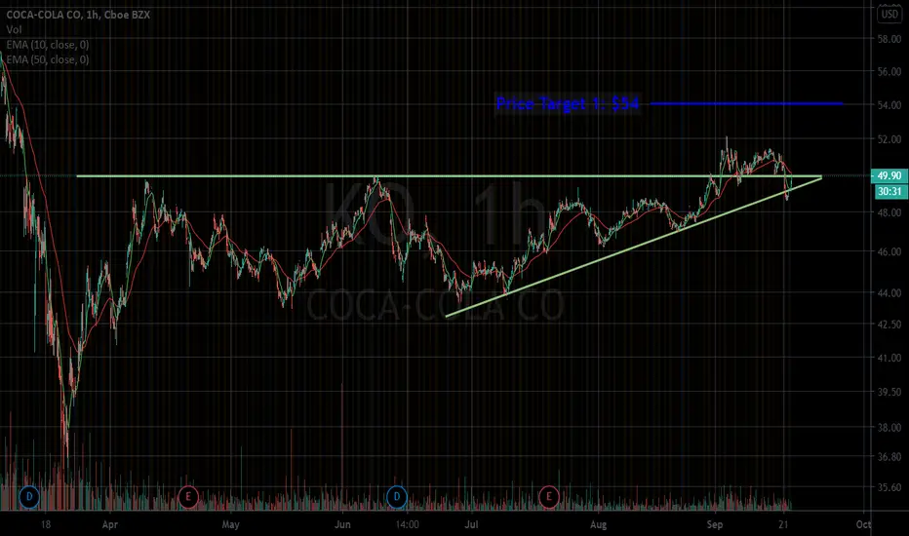The image size is (909, 536).
Task: Click the 35.60 price axis label
Action: coord(889,487)
